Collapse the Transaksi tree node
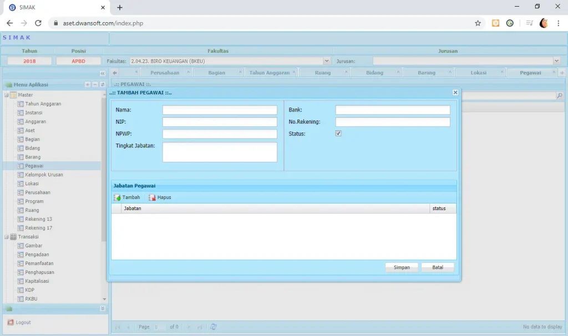 click(x=6, y=237)
